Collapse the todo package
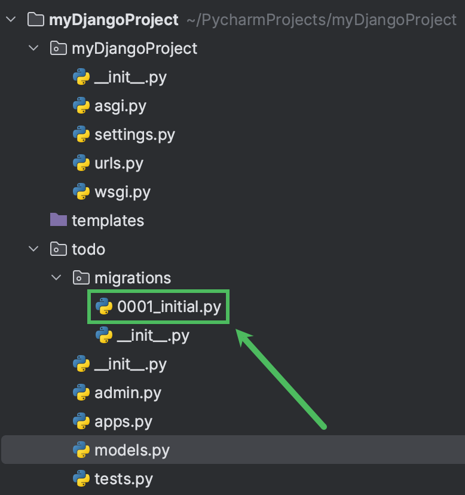 click(x=33, y=249)
